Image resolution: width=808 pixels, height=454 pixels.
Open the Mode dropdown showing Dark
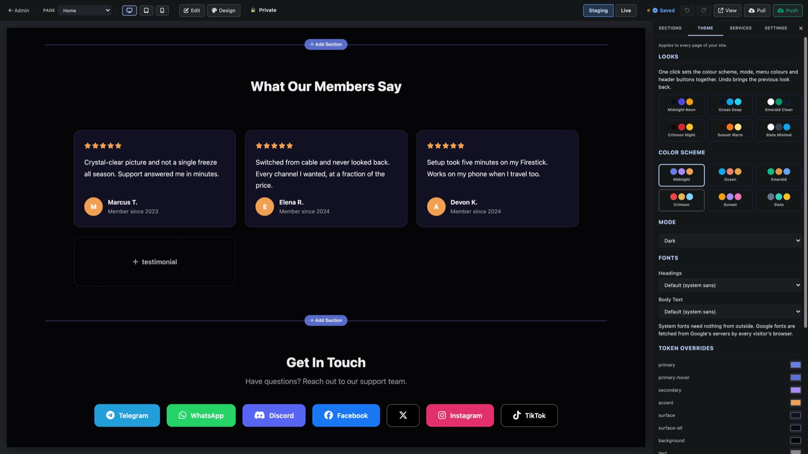pos(730,241)
